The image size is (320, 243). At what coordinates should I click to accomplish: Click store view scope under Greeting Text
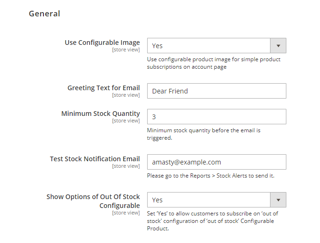coord(126,95)
